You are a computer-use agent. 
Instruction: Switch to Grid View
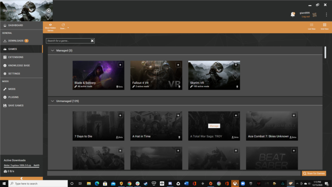click(324, 27)
